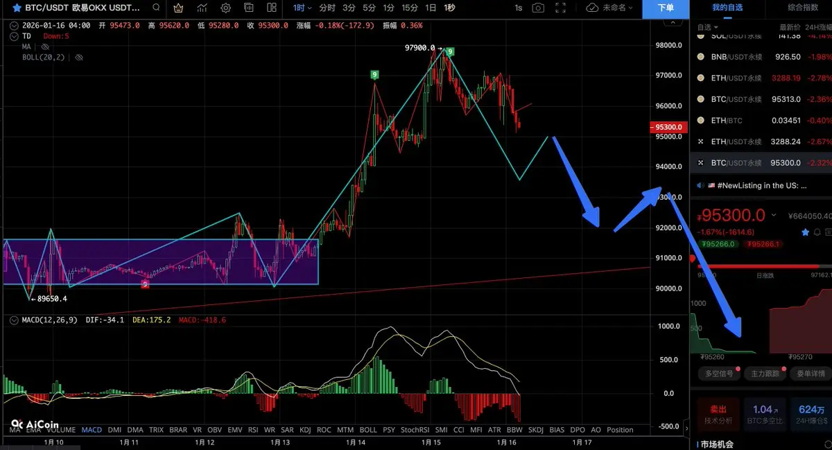The image size is (832, 450).
Task: Switch sub-indicator to MACD
Action: tap(92, 430)
